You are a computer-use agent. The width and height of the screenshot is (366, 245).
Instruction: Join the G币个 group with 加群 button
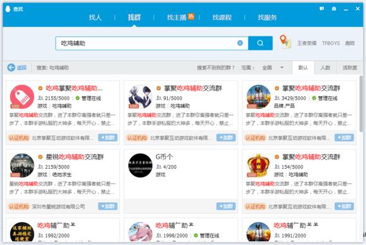click(226, 206)
